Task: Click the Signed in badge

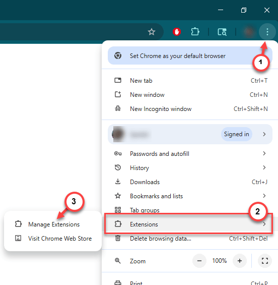Action: [236, 134]
